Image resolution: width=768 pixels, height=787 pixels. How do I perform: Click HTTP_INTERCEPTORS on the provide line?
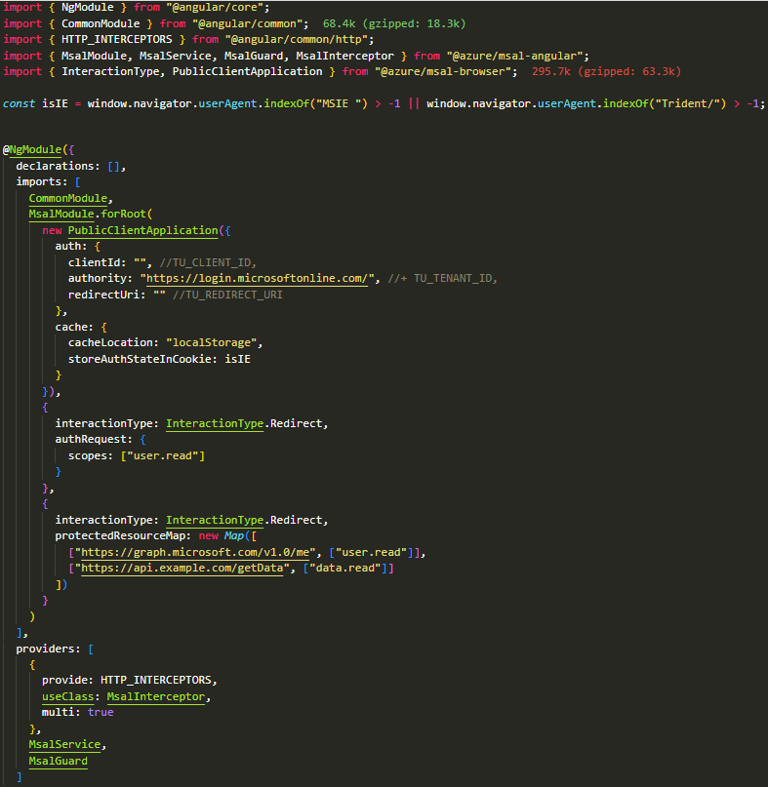coord(156,680)
